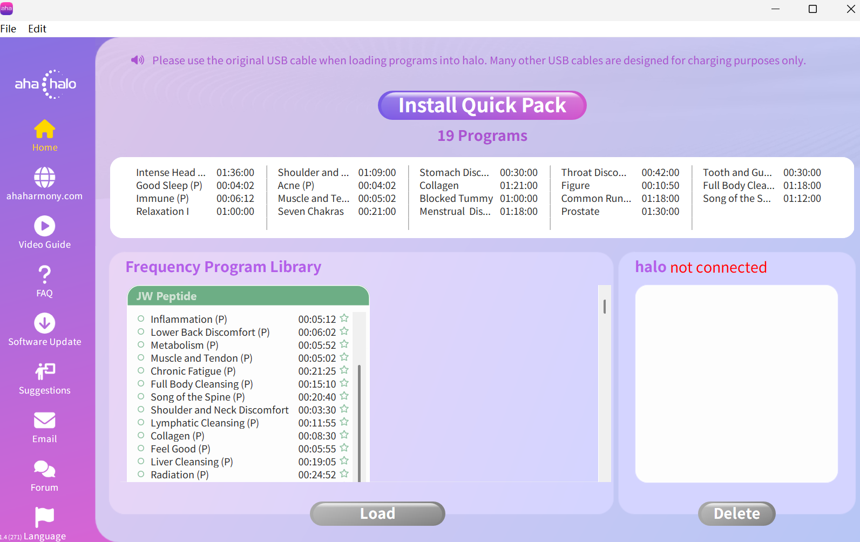860x542 pixels.
Task: Click the empty halo device program list
Action: (x=736, y=384)
